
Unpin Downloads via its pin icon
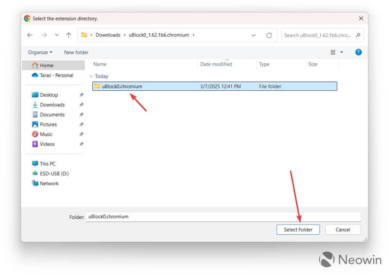click(x=81, y=104)
